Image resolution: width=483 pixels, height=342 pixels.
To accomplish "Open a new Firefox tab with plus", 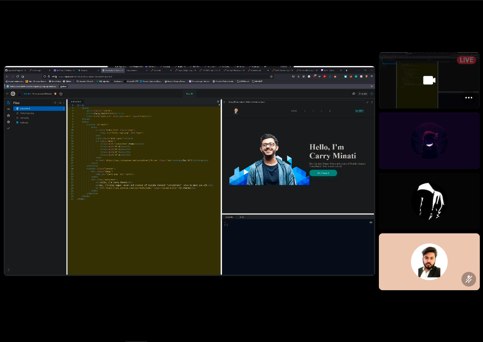I will click(346, 71).
